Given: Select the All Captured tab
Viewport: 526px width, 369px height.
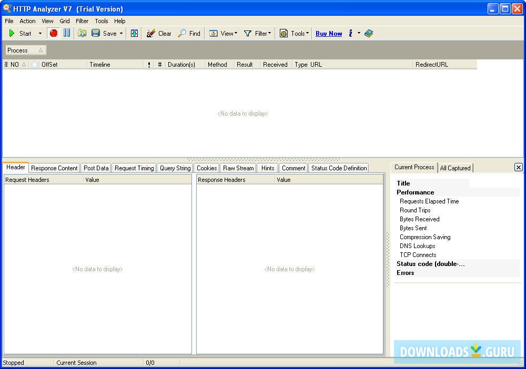Looking at the screenshot, I should click(x=455, y=168).
